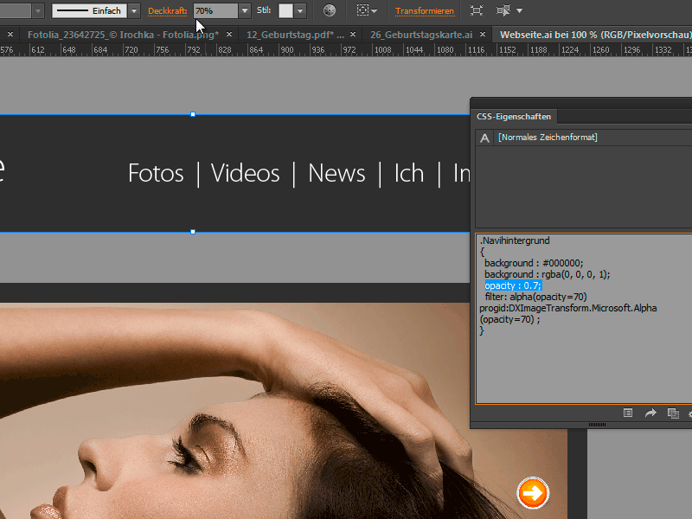Close the 26_Geburtstagskarte.ai tab
This screenshot has width=692, height=519.
(x=483, y=34)
